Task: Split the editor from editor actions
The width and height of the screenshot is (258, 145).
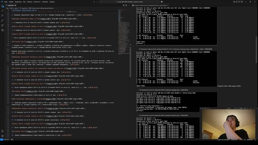Action: click(x=126, y=5)
